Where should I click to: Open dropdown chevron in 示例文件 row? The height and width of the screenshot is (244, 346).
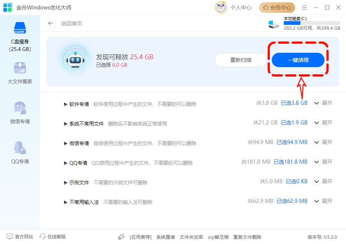tap(317, 181)
